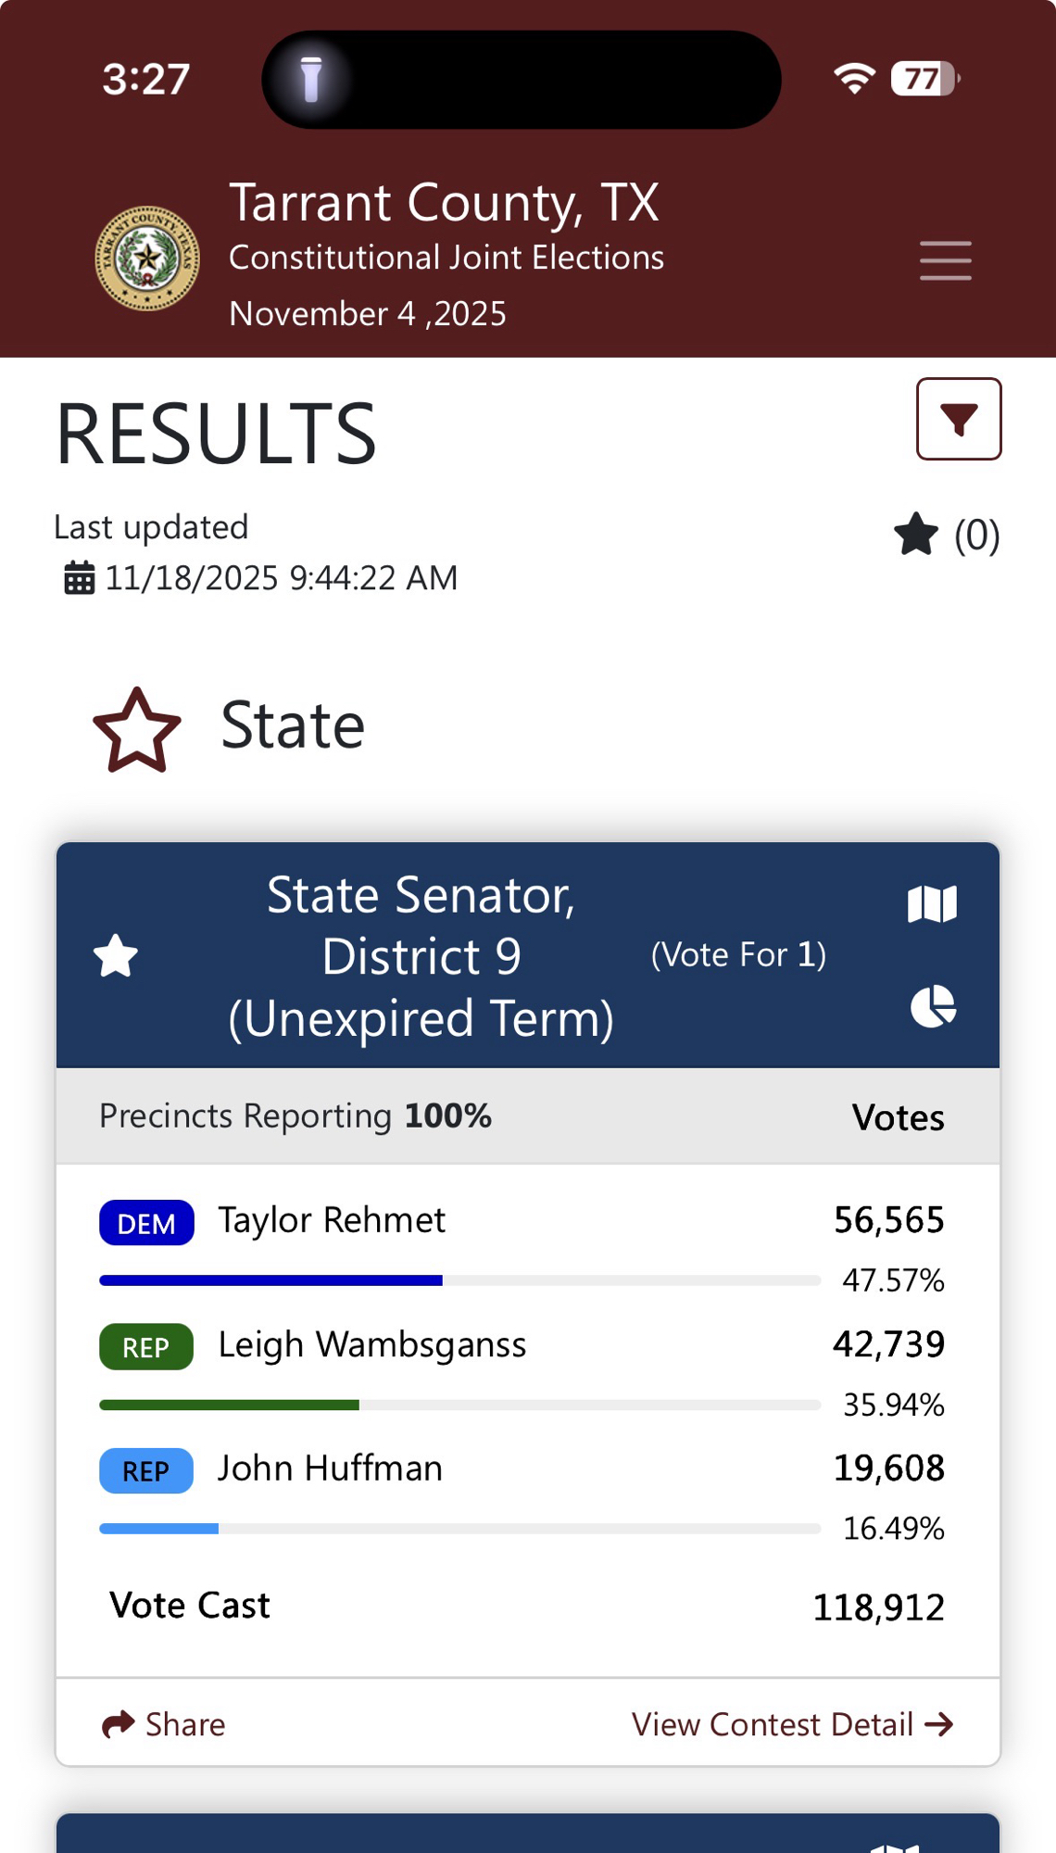Open the results filter button
Image resolution: width=1056 pixels, height=1853 pixels.
point(959,419)
